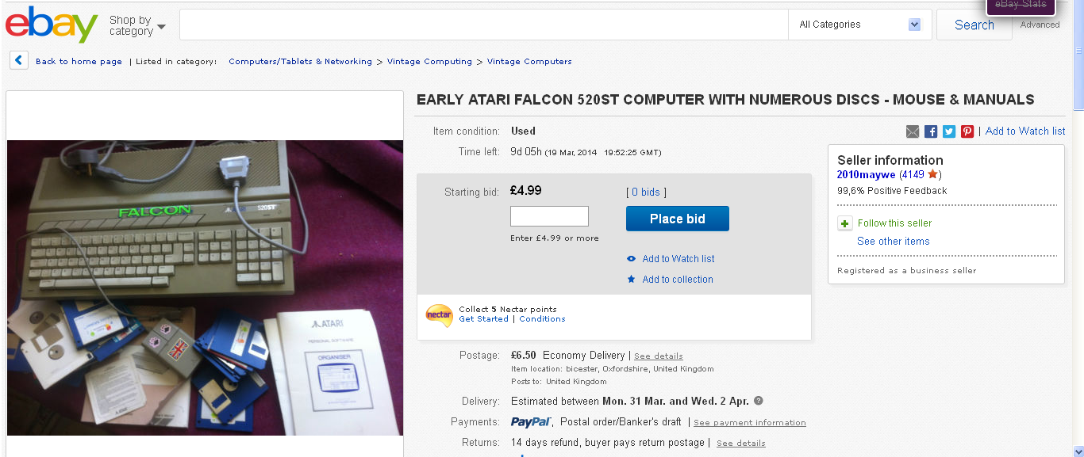
Task: Open Computers/Tablets & Networking breadcrumb
Action: point(300,61)
